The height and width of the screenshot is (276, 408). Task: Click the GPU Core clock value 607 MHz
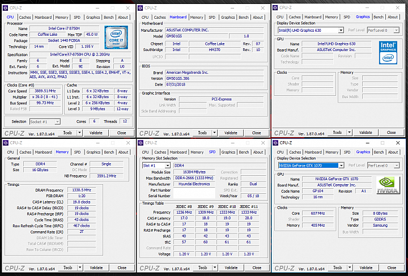point(318,213)
